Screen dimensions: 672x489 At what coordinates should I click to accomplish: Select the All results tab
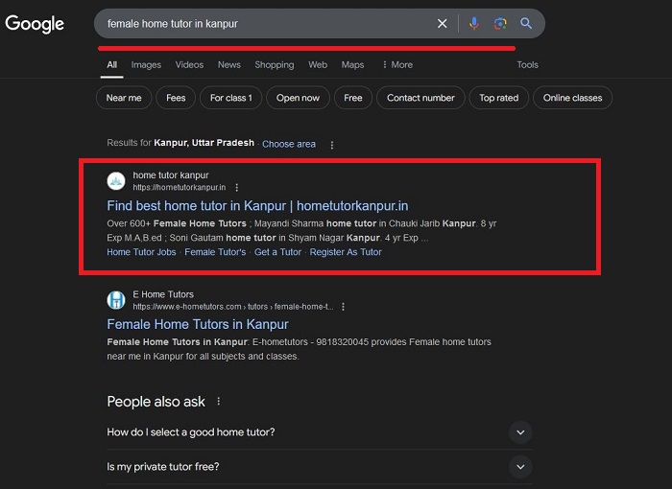[112, 64]
